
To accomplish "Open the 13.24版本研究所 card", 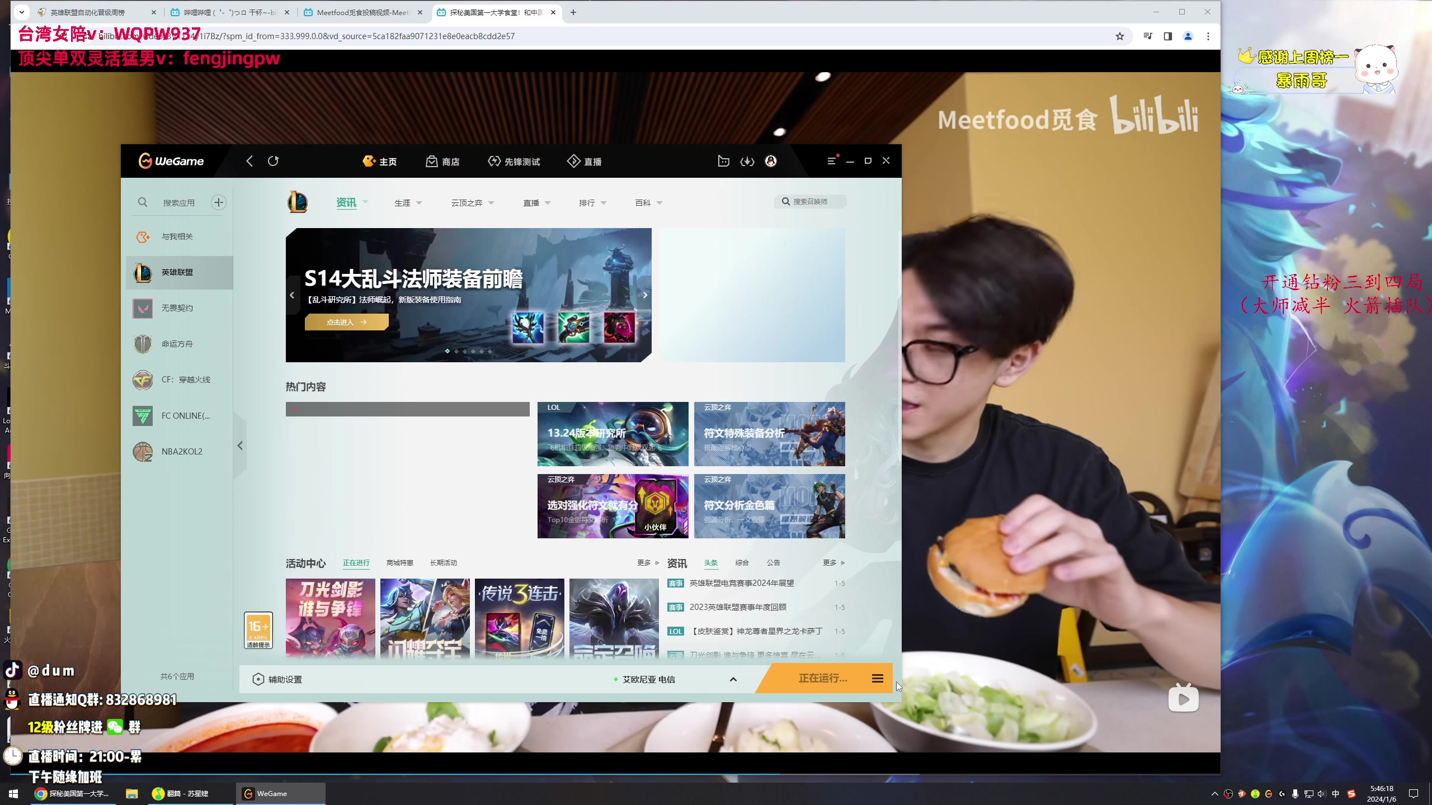I will point(613,434).
